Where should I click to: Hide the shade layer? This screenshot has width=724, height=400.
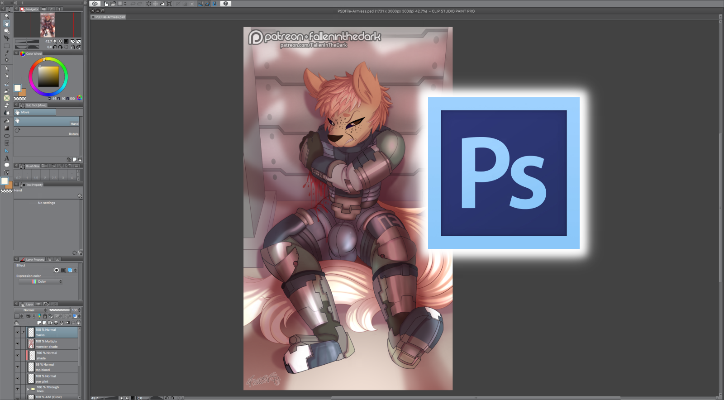(x=17, y=356)
